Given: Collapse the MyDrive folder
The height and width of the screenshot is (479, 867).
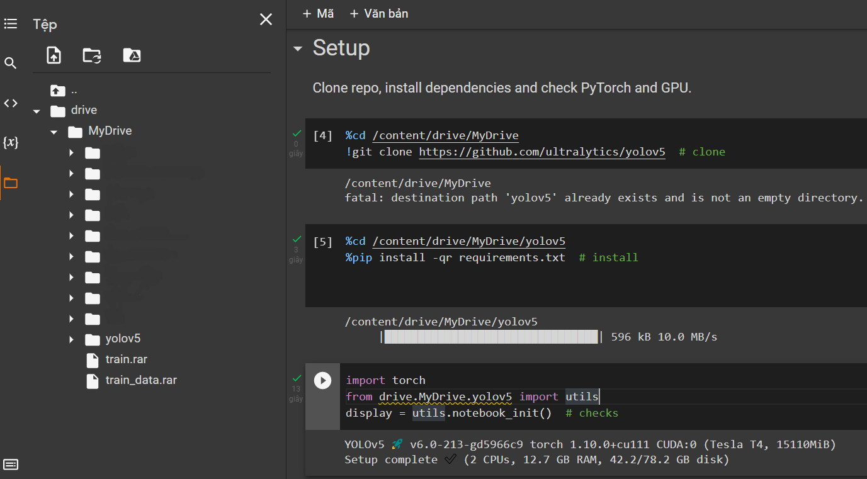Looking at the screenshot, I should [x=54, y=132].
